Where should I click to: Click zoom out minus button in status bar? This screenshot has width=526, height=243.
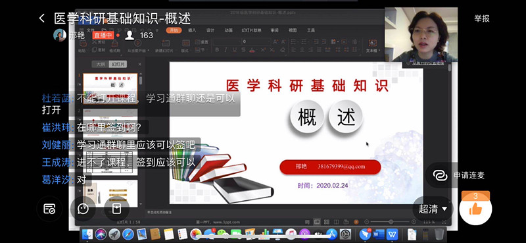tap(366, 222)
